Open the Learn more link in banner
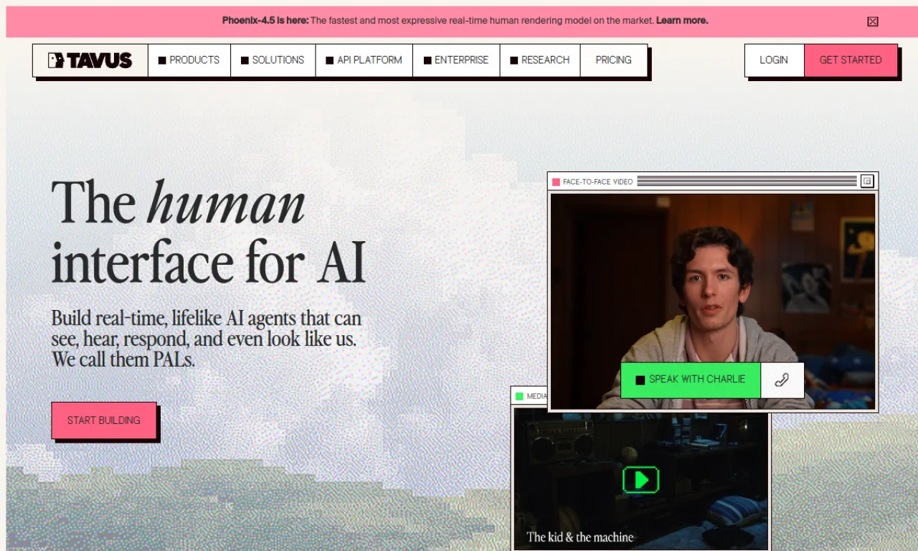This screenshot has width=918, height=551. 682,20
